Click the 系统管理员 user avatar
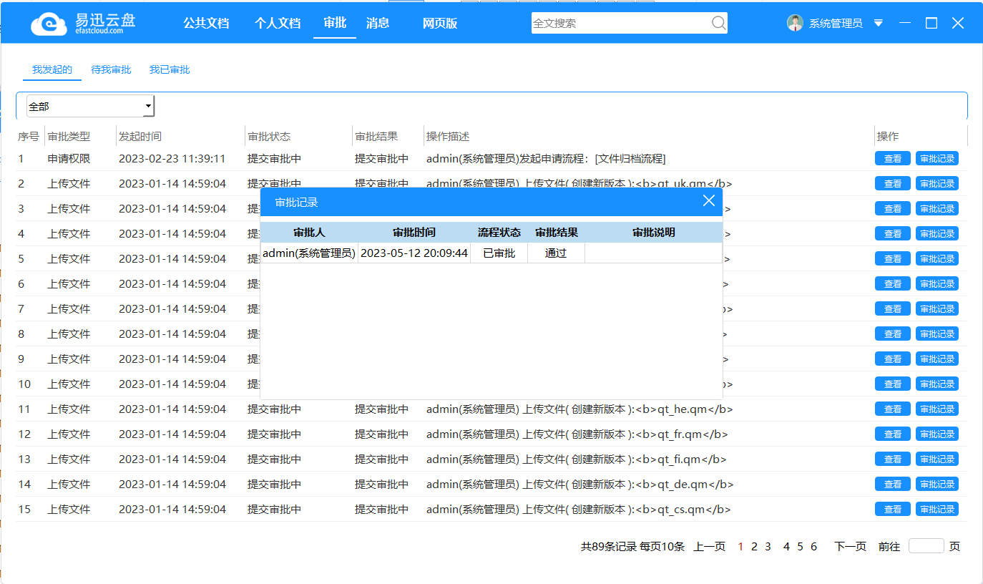983x584 pixels. pyautogui.click(x=795, y=22)
